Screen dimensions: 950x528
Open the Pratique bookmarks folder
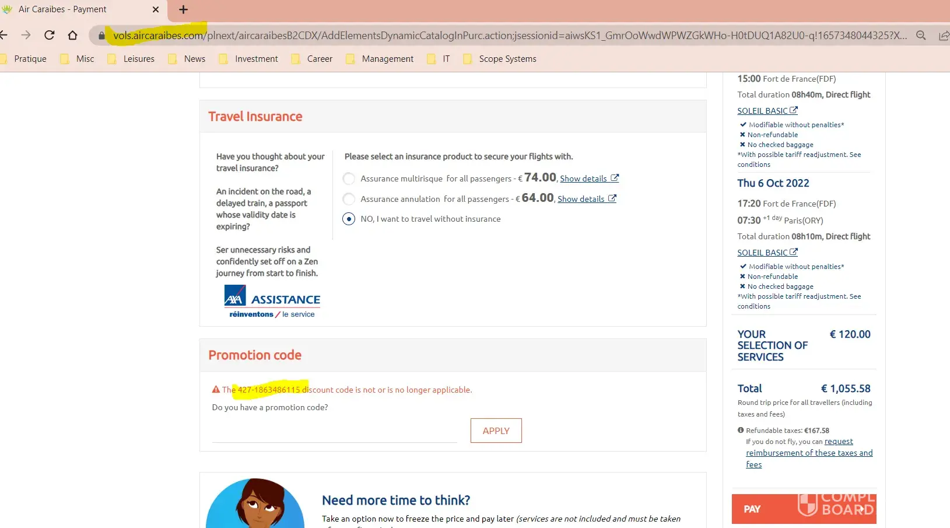pos(24,59)
